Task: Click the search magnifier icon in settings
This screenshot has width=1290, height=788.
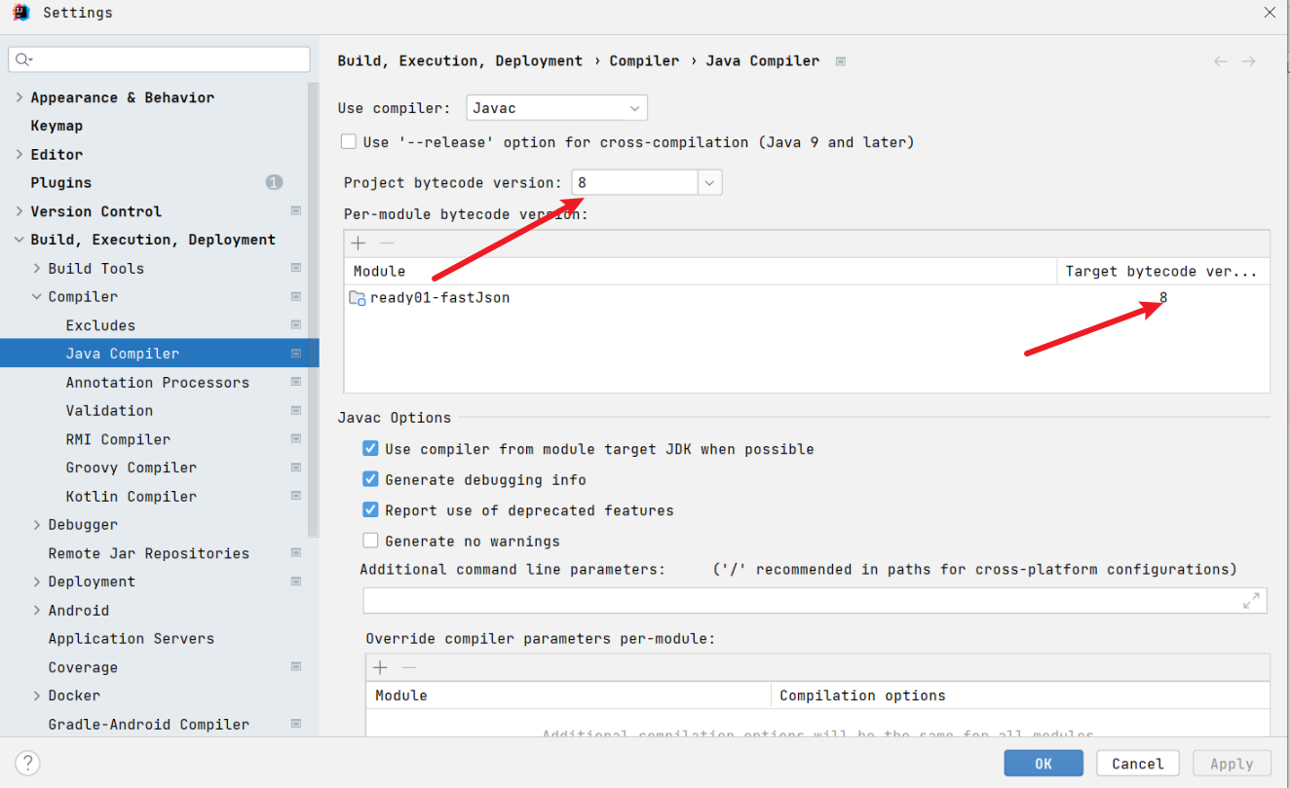Action: coord(23,60)
